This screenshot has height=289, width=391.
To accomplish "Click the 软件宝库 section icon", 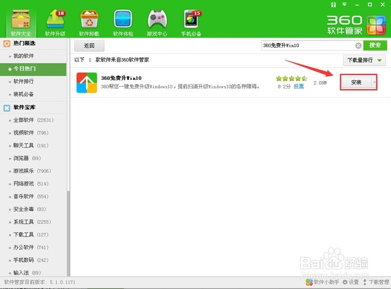I will coord(7,108).
